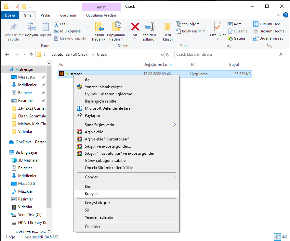Click the Geçmiş history icon

pos(230,38)
